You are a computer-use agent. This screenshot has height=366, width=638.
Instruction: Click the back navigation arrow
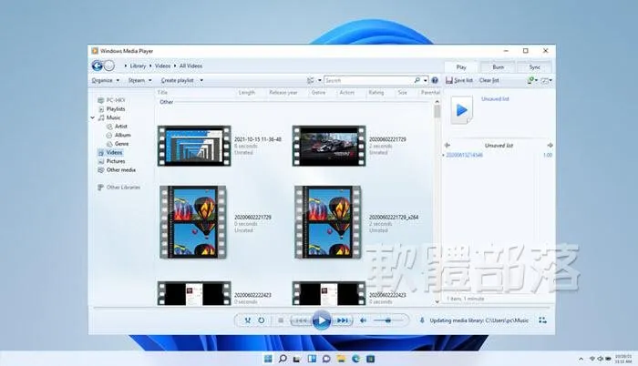coord(97,66)
